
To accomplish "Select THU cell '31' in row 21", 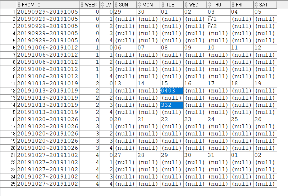I will click(x=219, y=156).
